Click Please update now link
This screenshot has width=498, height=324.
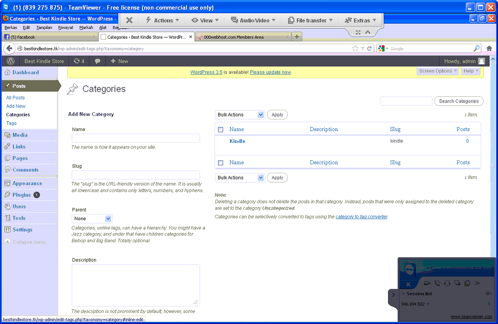tap(270, 73)
